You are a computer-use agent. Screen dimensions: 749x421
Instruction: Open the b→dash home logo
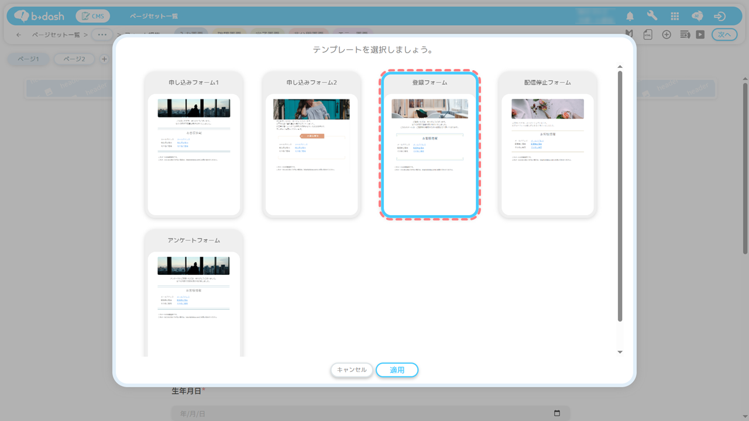(x=39, y=16)
